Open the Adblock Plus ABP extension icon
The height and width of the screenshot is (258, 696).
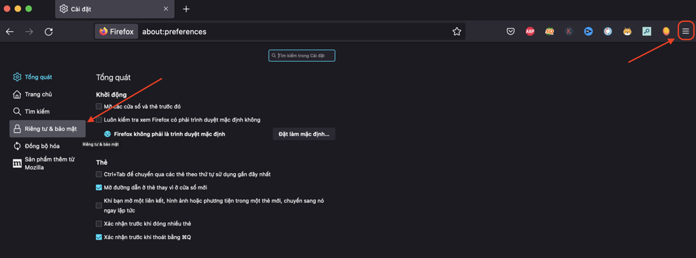point(530,31)
